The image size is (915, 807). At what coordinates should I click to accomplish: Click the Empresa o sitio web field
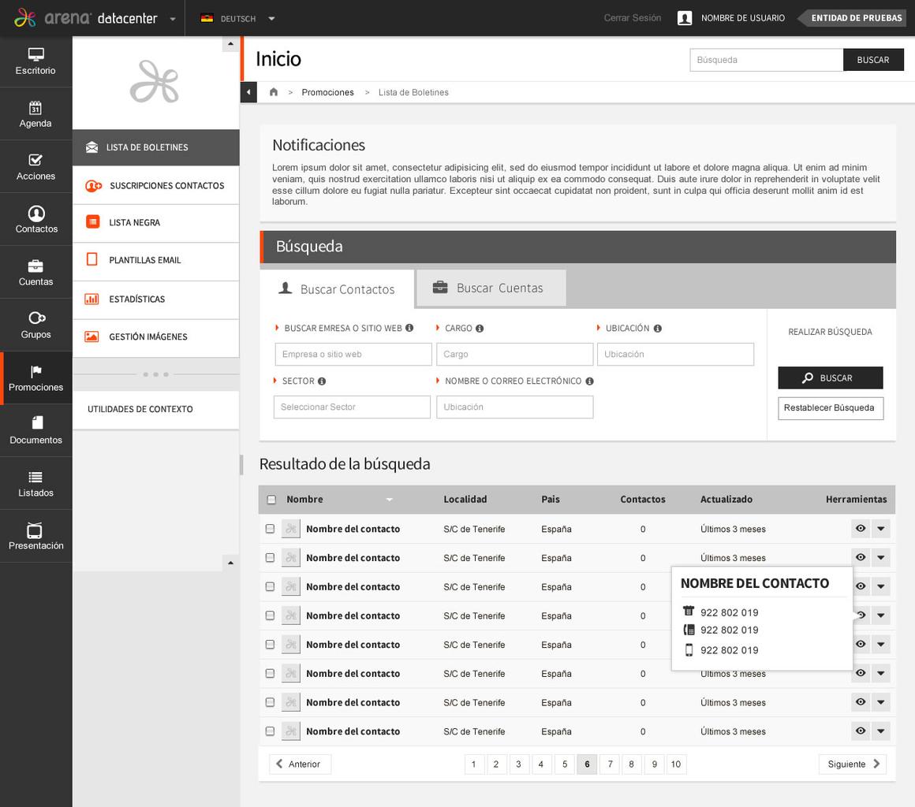pyautogui.click(x=353, y=355)
